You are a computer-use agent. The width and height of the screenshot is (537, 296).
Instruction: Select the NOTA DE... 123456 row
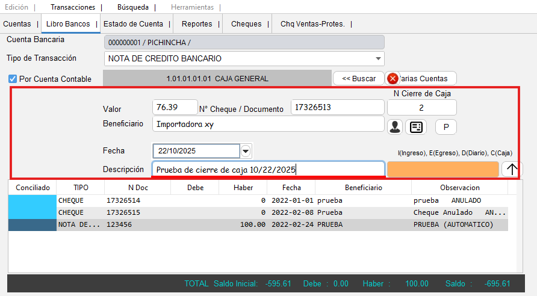pos(241,224)
